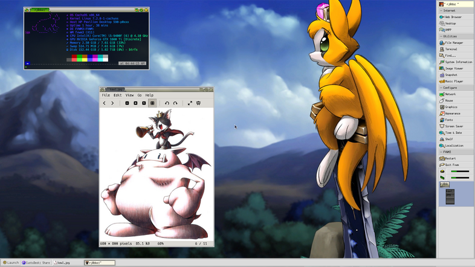
Task: Collapse the FVWM3 section
Action: point(456,152)
